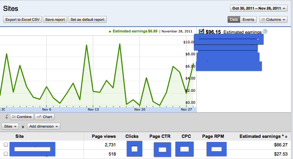The image size is (293, 159).
Task: Check the box for the $27.53 site row
Action: coord(6,154)
